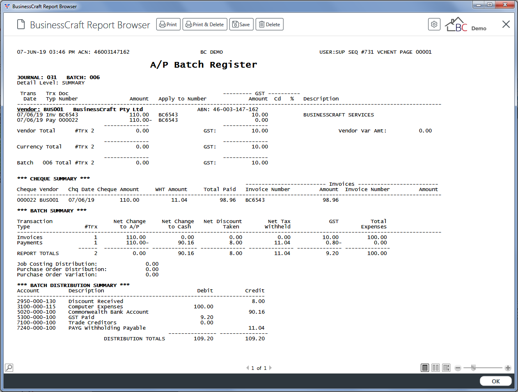Click the Discount Received row
The image size is (518, 392).
(x=141, y=301)
